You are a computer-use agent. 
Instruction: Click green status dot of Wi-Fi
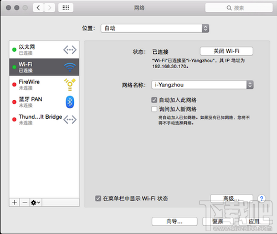tap(14, 67)
